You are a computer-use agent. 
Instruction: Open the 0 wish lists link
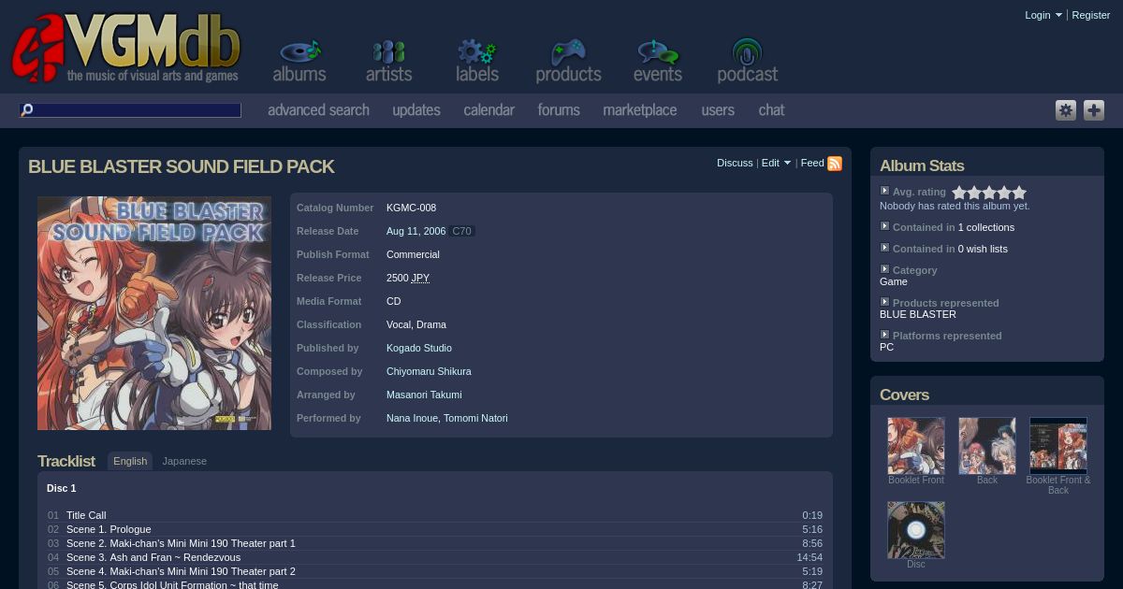[x=983, y=249]
